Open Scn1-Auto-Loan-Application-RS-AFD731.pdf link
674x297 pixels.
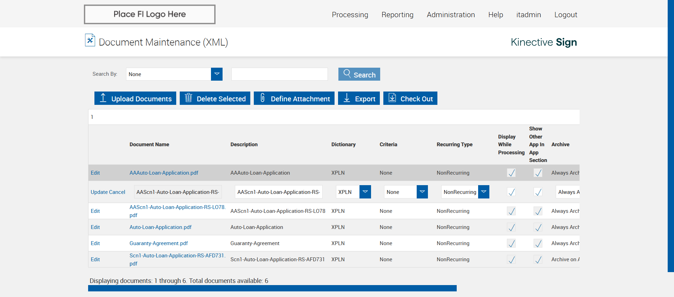tap(177, 259)
